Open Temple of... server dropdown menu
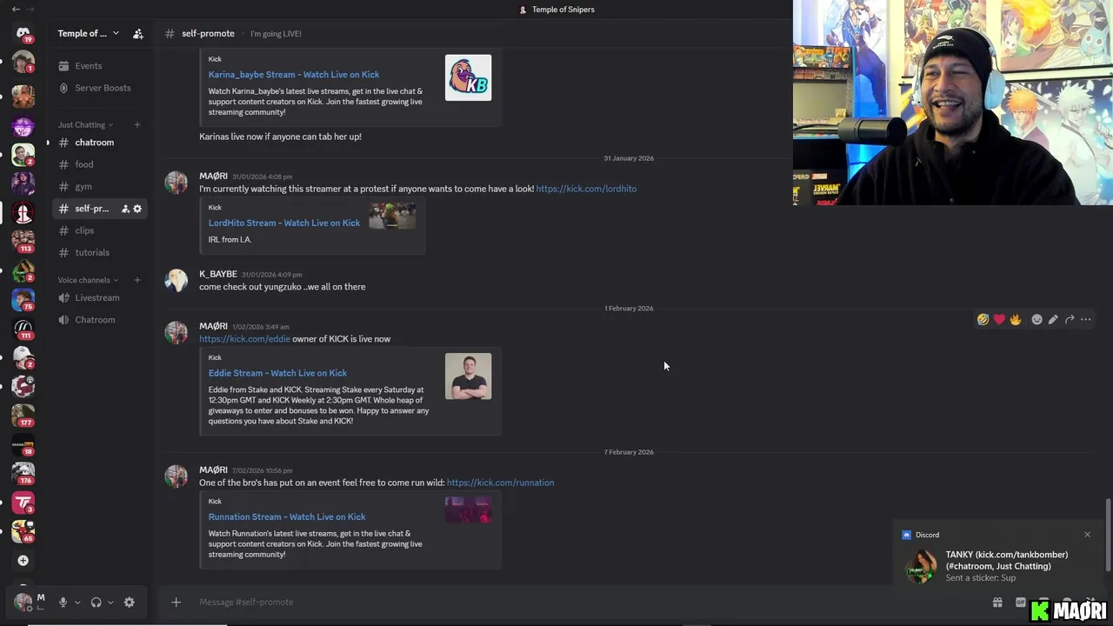Screen dimensions: 1113x626 click(x=88, y=34)
